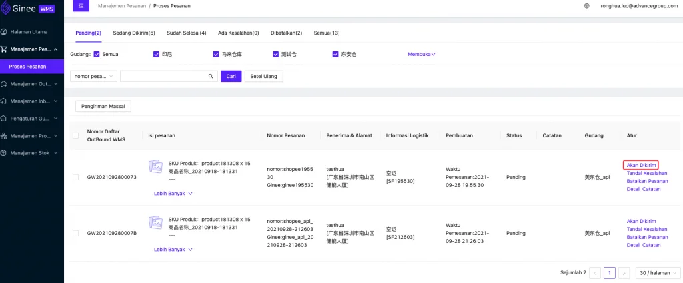Open Catatan for order GW202109280007B
Image resolution: width=683 pixels, height=283 pixels.
(x=652, y=245)
